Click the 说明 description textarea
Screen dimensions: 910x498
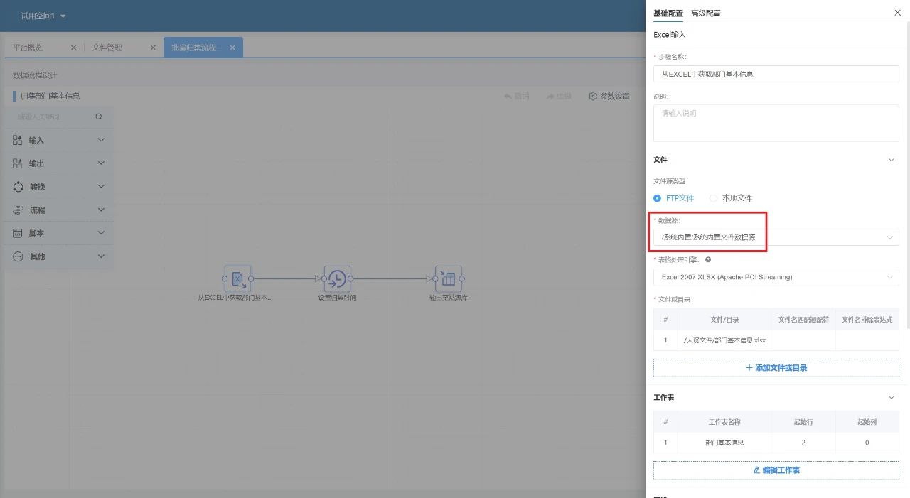[x=776, y=123]
